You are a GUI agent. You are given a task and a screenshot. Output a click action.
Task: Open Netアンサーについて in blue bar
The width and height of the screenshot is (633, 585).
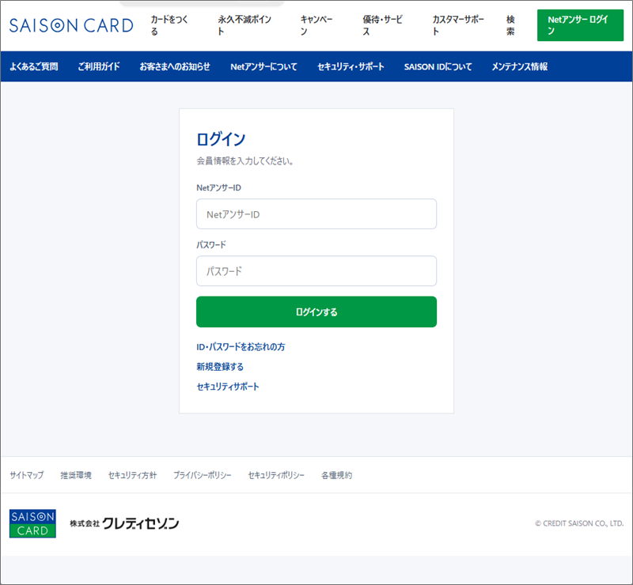click(263, 66)
